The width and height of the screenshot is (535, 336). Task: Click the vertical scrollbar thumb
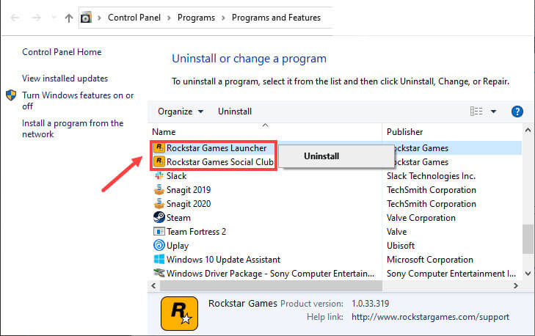coord(528,238)
